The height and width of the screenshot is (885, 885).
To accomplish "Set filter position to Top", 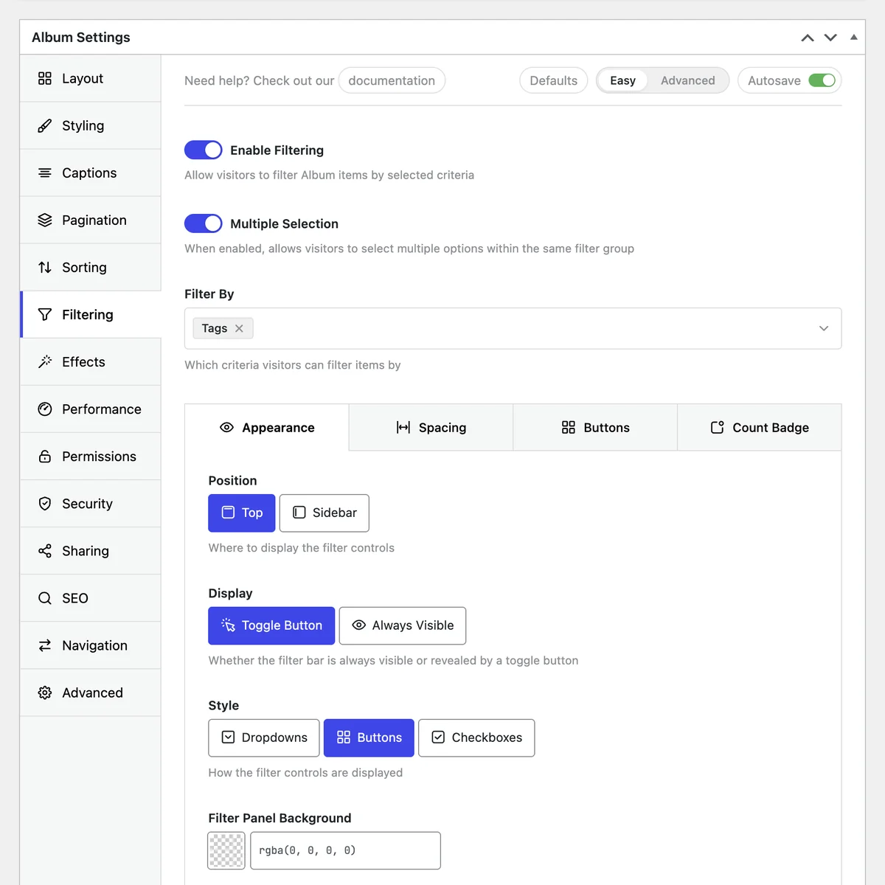I will click(242, 513).
